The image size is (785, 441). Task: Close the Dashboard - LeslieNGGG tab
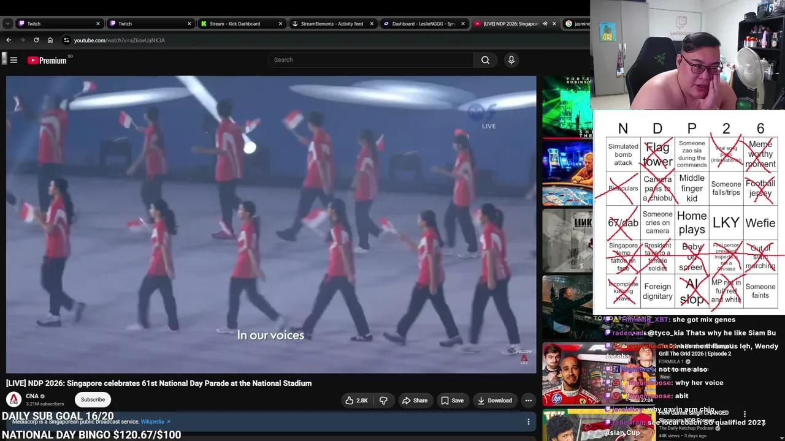pyautogui.click(x=462, y=24)
